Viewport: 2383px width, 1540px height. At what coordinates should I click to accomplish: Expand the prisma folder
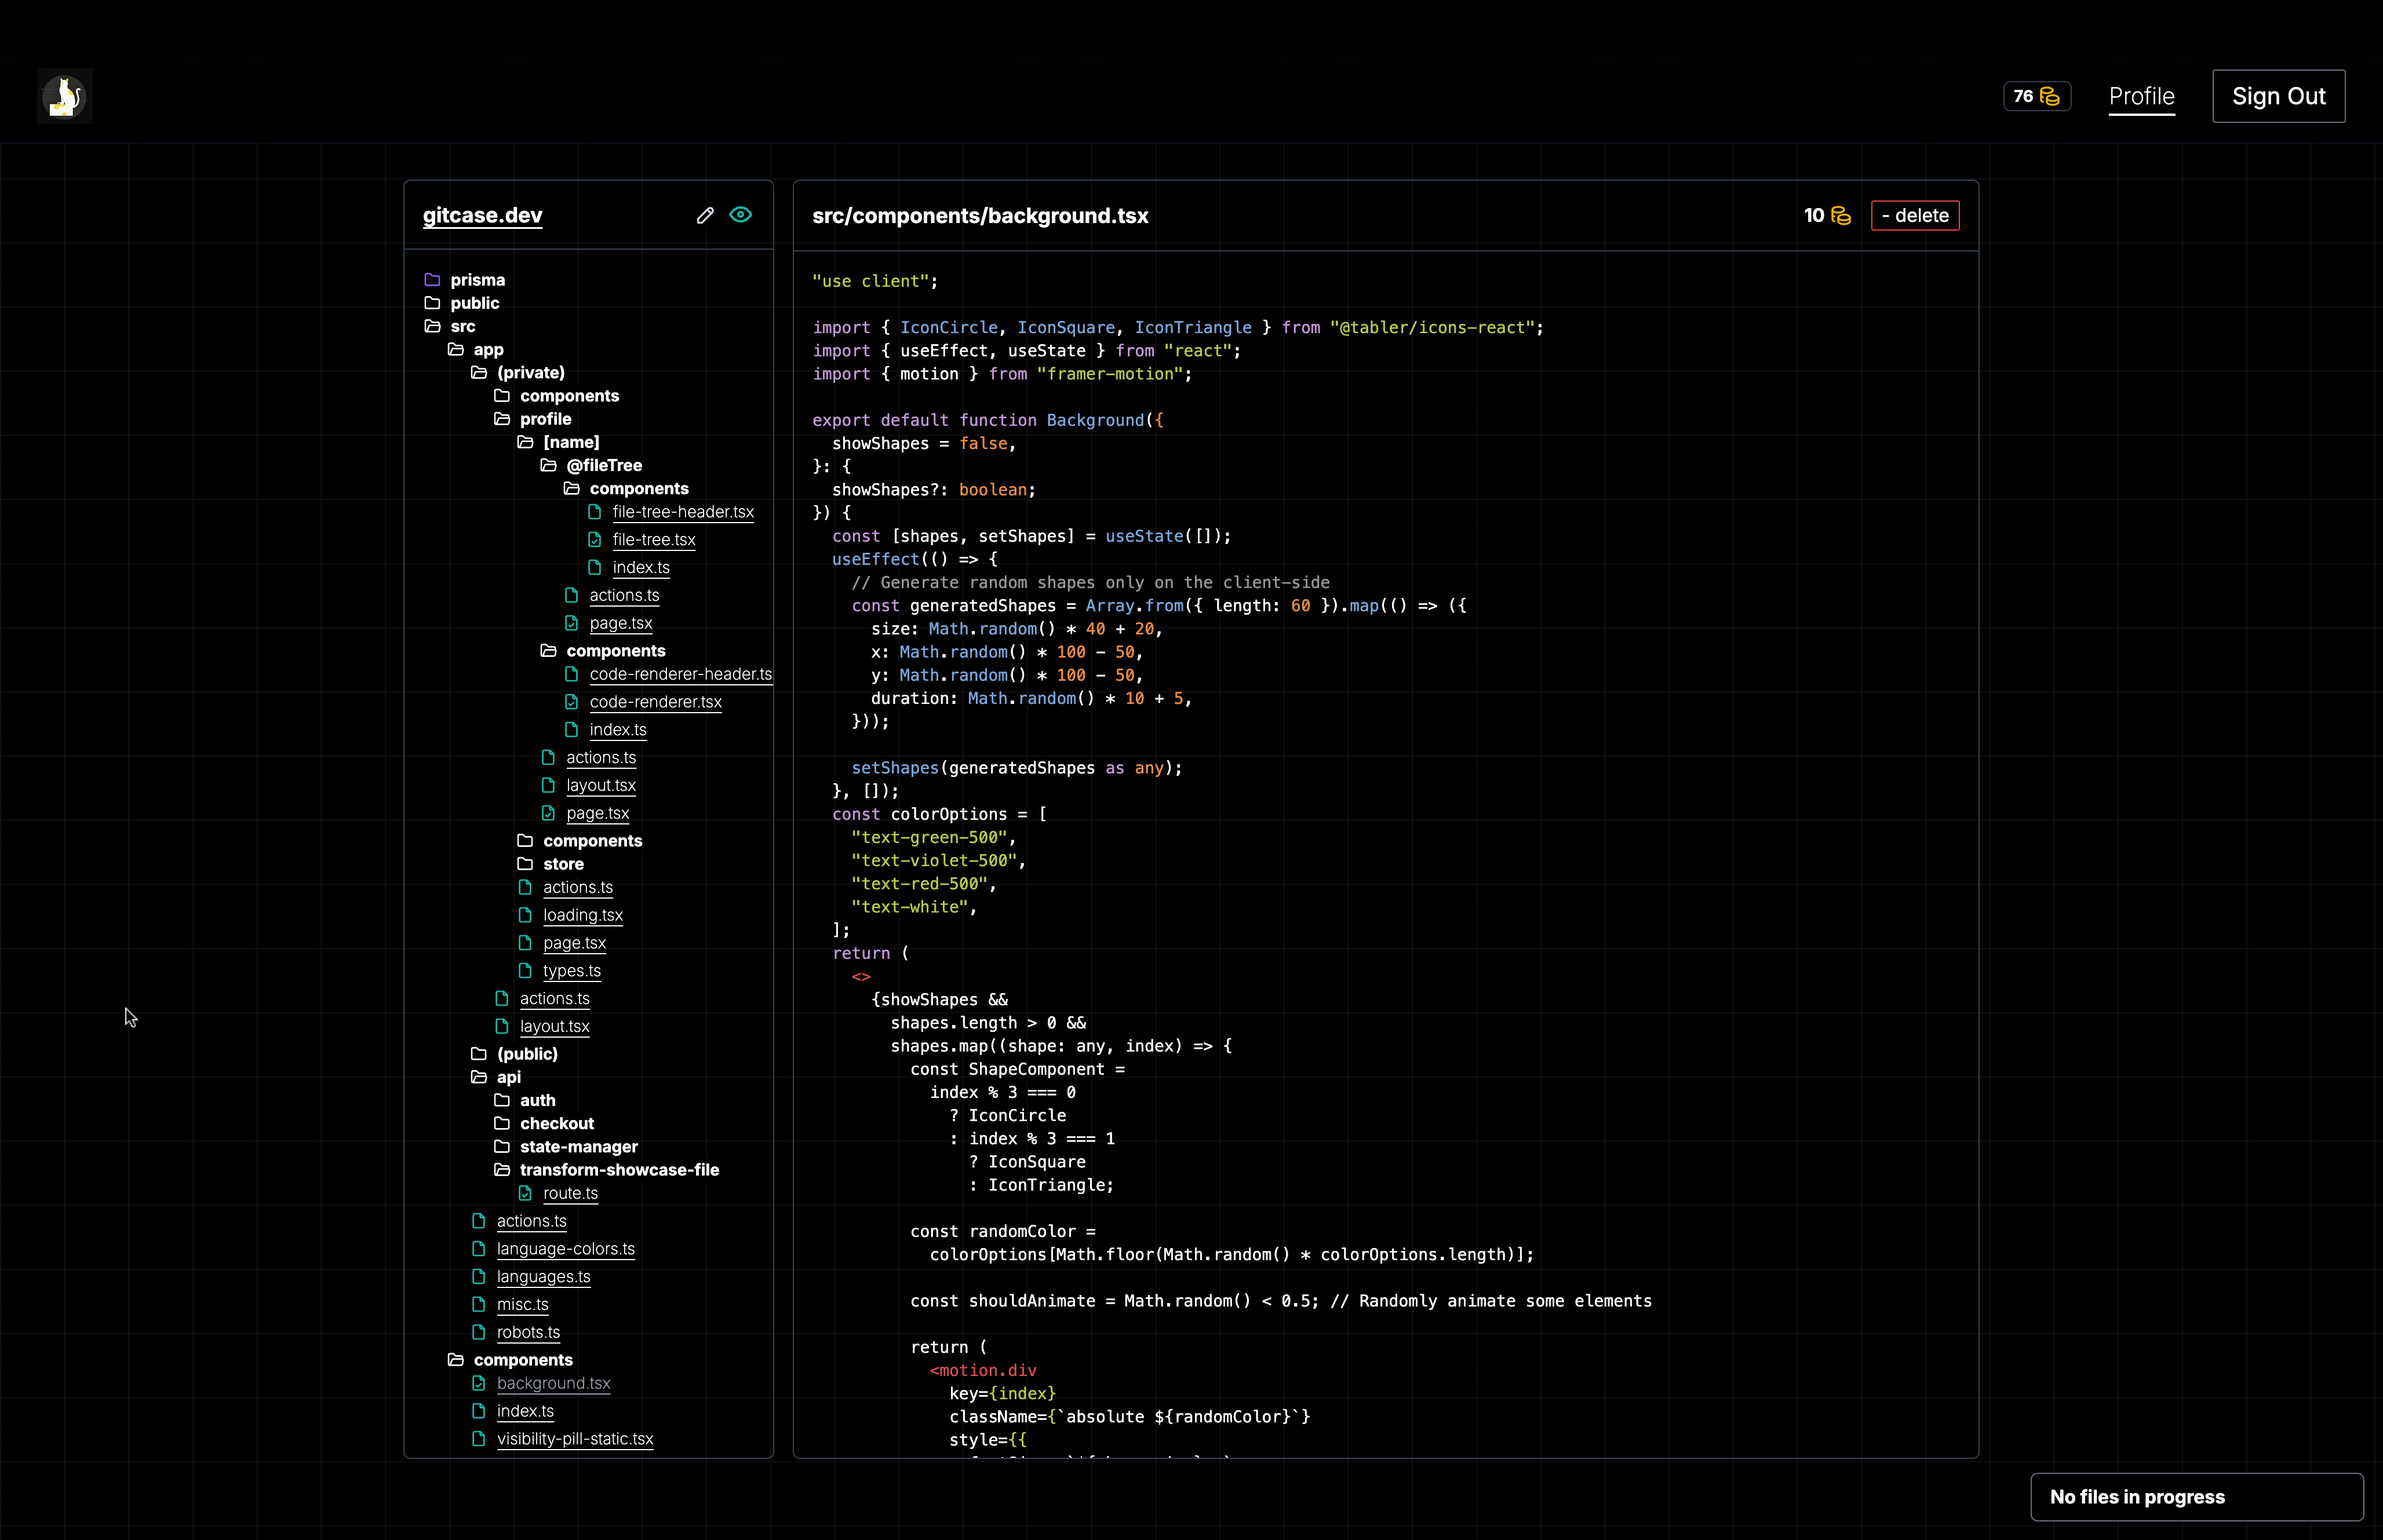click(476, 280)
